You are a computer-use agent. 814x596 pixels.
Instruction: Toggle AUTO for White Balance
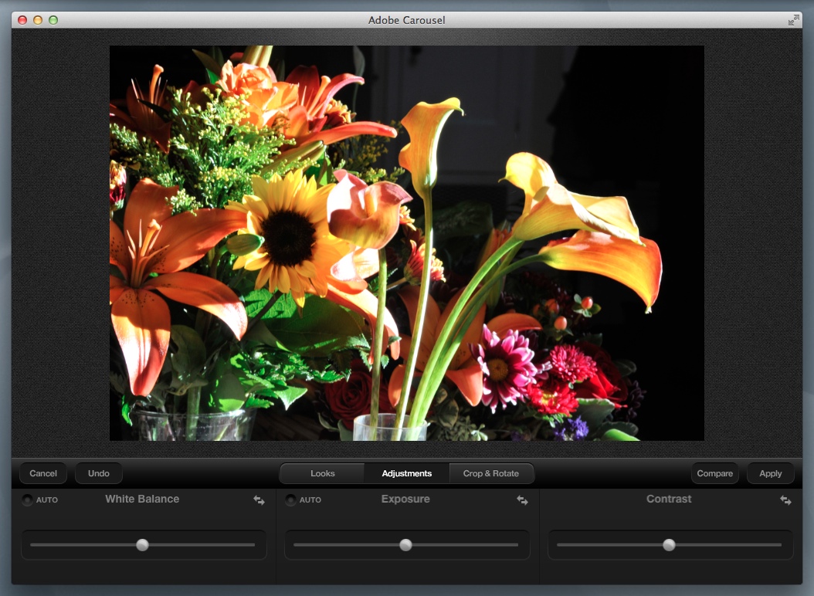(x=28, y=500)
